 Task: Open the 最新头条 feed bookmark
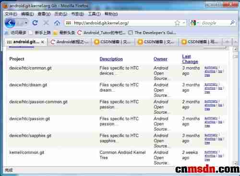64,33
